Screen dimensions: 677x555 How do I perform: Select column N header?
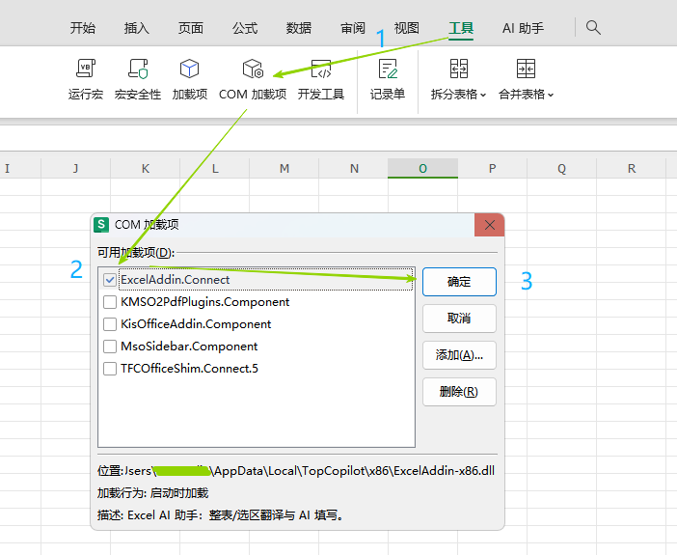coord(354,168)
